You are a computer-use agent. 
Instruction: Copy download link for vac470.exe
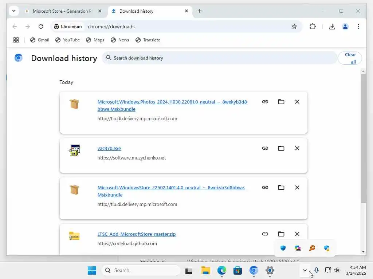pyautogui.click(x=265, y=148)
